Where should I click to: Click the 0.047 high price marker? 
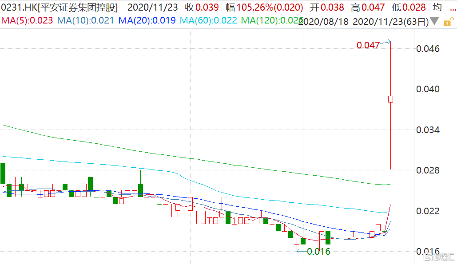pos(368,45)
